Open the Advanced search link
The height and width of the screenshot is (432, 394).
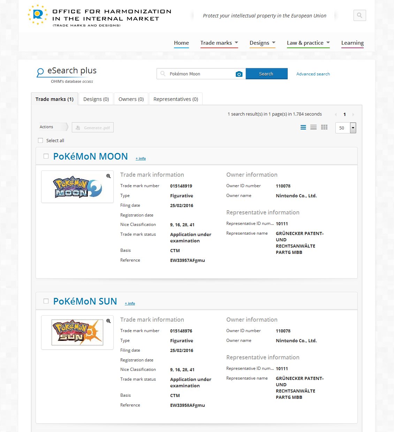click(x=313, y=74)
